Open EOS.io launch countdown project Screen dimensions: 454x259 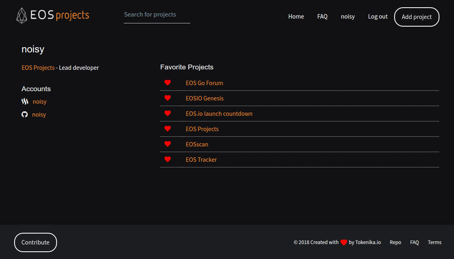219,114
